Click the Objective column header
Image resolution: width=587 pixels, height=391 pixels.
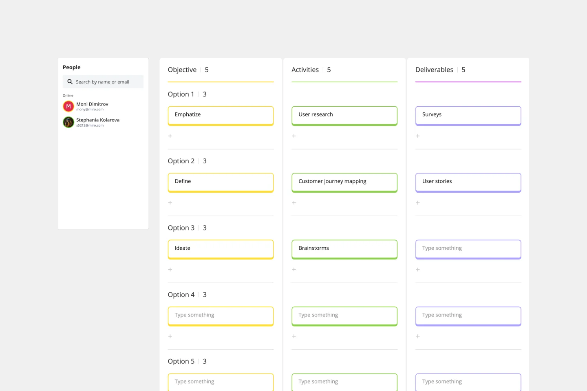coord(182,70)
